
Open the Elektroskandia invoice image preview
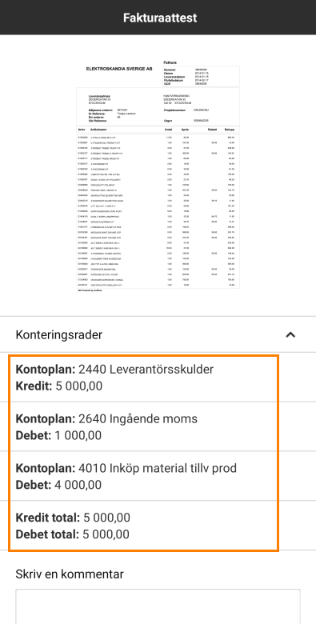158,175
